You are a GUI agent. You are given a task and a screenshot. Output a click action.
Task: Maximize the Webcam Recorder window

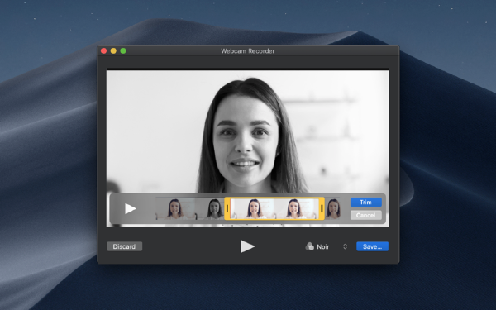(x=123, y=51)
